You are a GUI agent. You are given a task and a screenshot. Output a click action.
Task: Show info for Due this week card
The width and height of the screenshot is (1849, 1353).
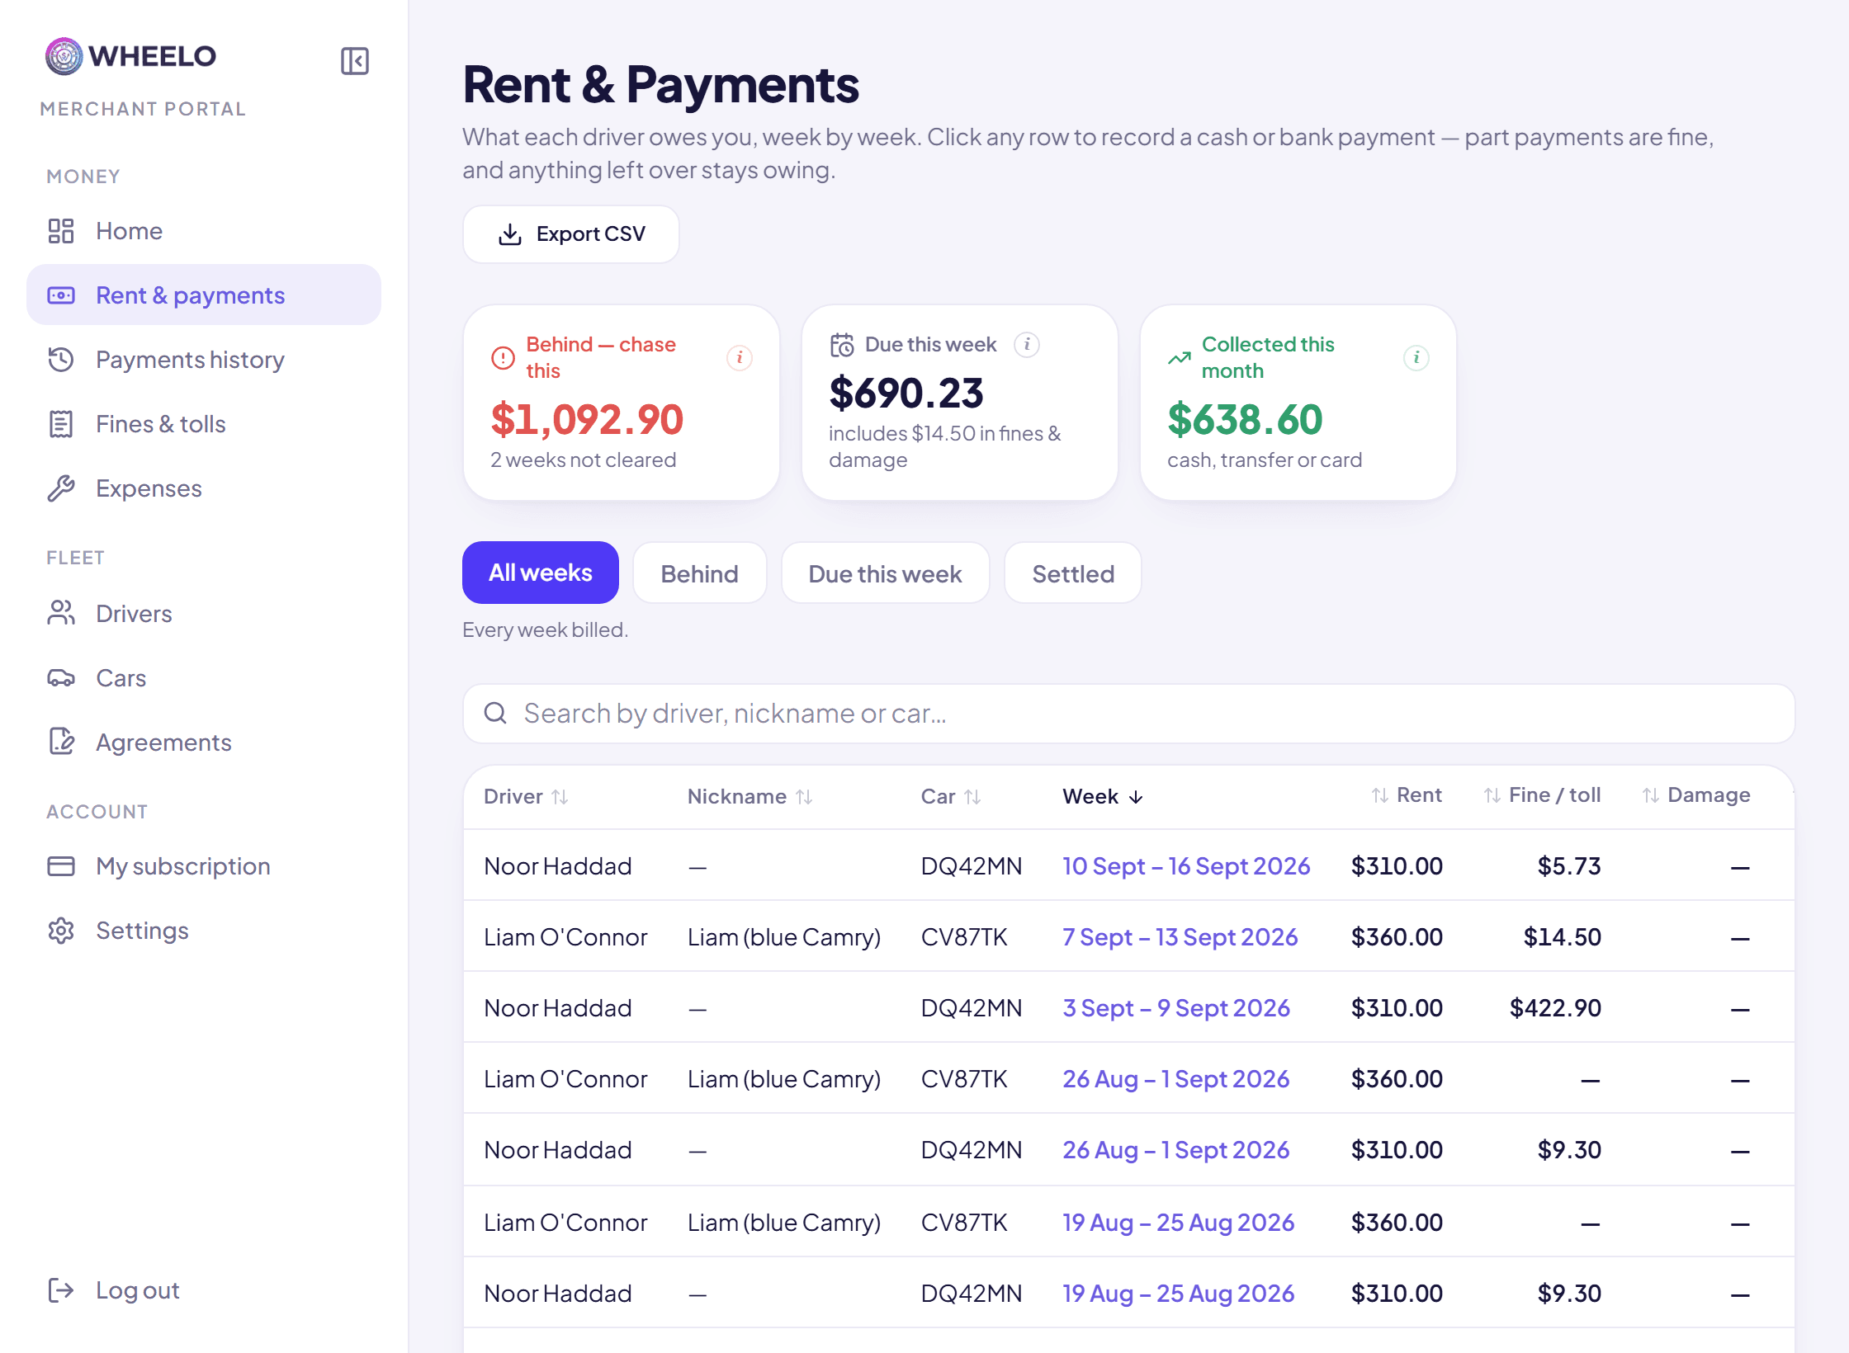point(1027,344)
